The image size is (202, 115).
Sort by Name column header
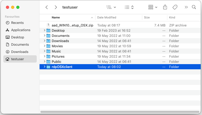click(x=56, y=17)
